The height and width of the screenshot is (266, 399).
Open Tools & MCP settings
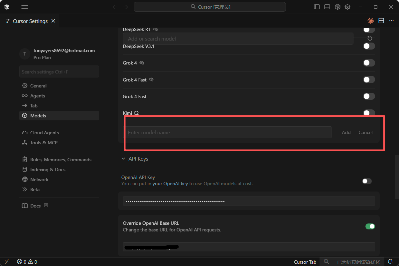(59, 143)
